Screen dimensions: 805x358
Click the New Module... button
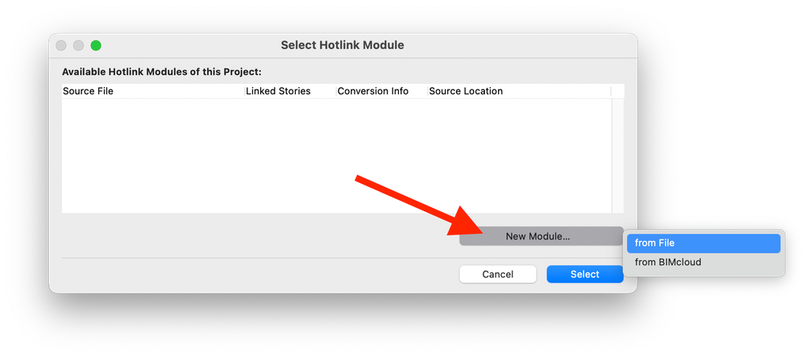(537, 236)
